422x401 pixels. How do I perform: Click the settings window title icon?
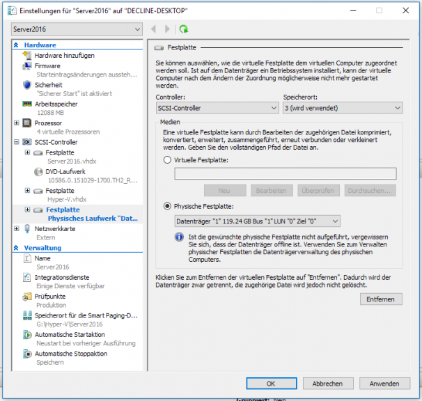[x=12, y=10]
